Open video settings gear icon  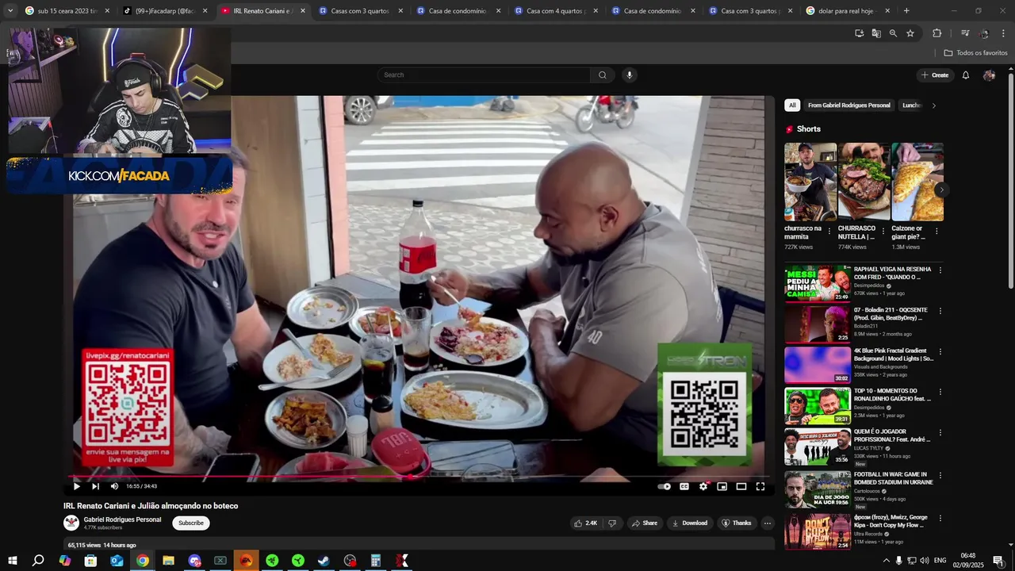[x=703, y=486]
